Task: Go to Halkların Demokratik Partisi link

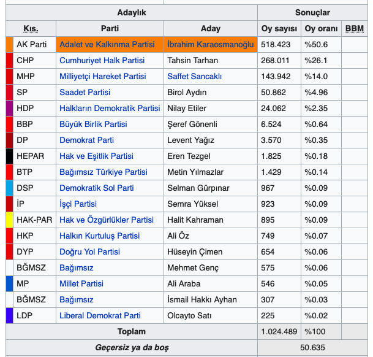Action: (x=110, y=109)
